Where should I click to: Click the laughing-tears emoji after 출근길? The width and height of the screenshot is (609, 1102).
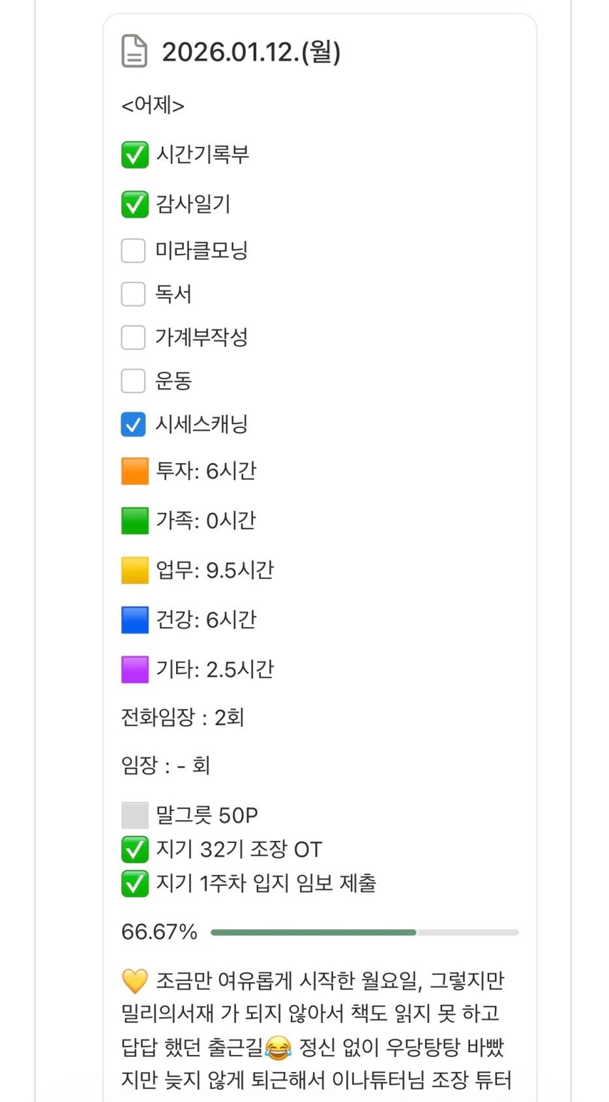pos(278,1048)
